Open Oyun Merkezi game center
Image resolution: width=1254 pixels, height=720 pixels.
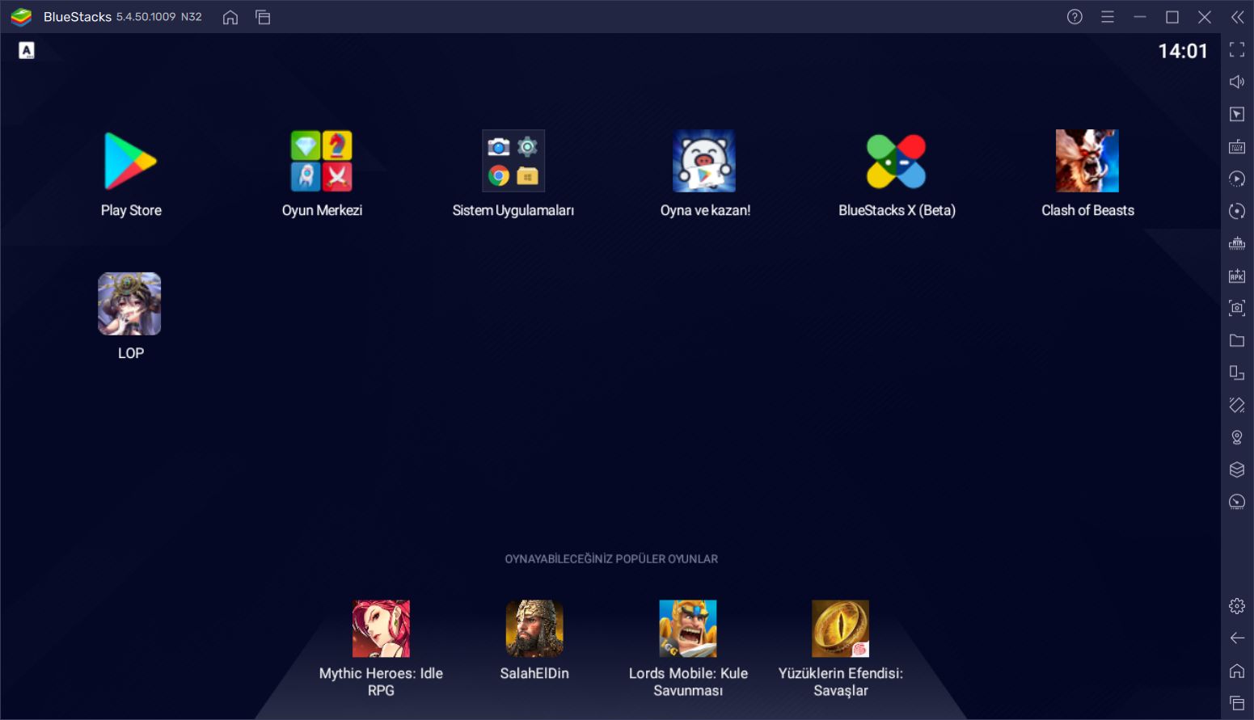(322, 161)
